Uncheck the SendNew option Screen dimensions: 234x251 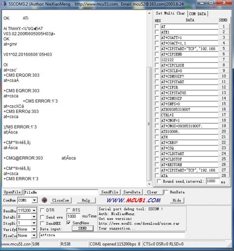point(69,223)
